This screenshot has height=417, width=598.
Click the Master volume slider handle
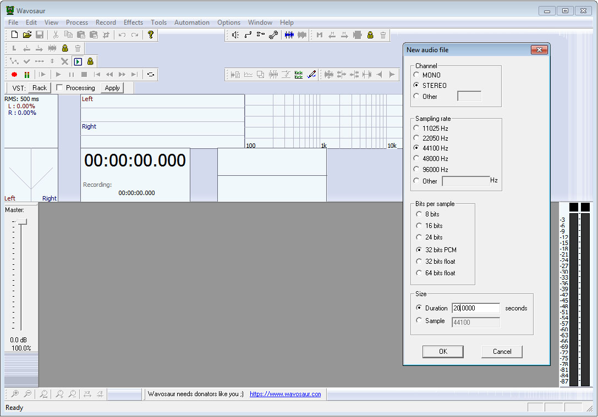click(22, 221)
